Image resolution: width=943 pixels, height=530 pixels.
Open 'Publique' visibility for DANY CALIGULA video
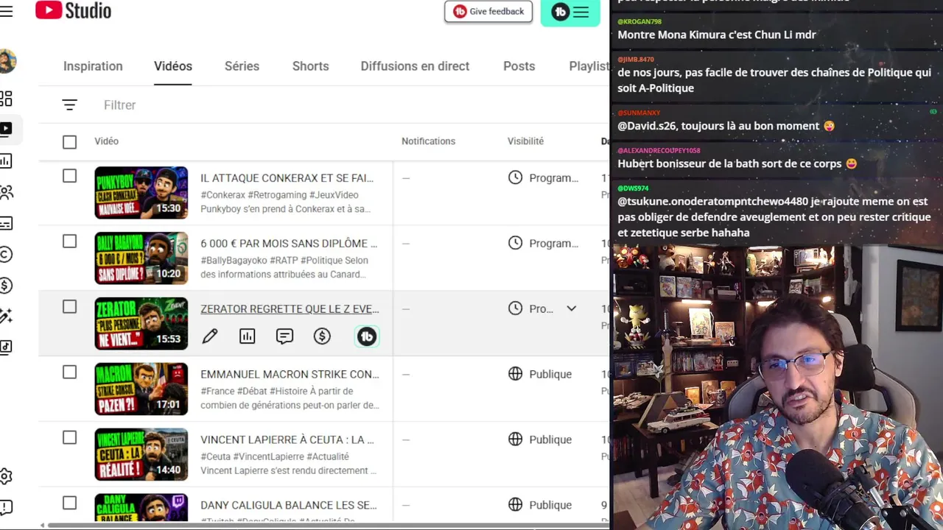click(x=550, y=505)
